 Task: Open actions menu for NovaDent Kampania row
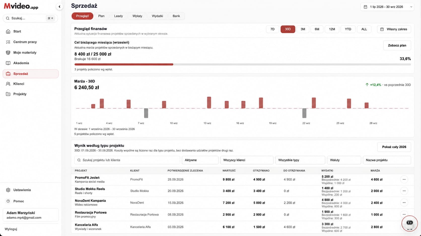[x=404, y=203]
